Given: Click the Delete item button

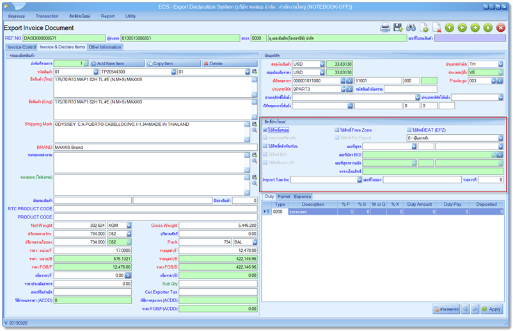Looking at the screenshot, I should click(230, 63).
